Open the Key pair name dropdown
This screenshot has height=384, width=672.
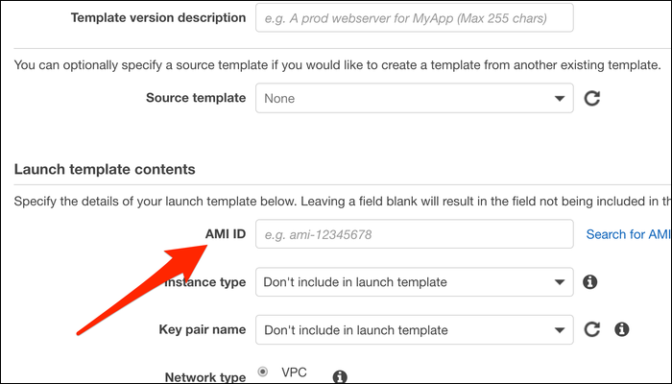coord(414,329)
